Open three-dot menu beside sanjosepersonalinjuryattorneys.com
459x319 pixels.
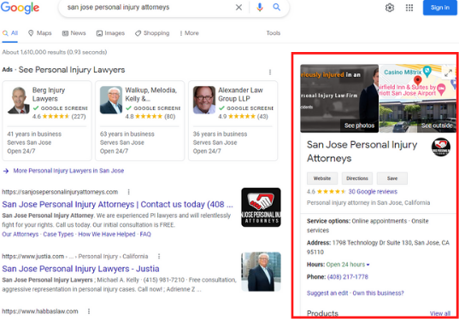(128, 192)
